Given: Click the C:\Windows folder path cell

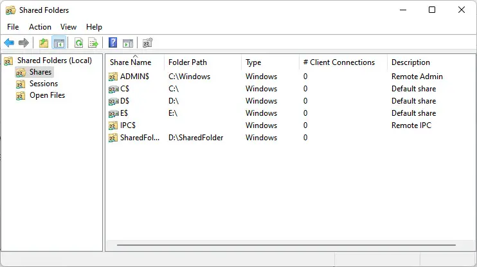Looking at the screenshot, I should [189, 77].
